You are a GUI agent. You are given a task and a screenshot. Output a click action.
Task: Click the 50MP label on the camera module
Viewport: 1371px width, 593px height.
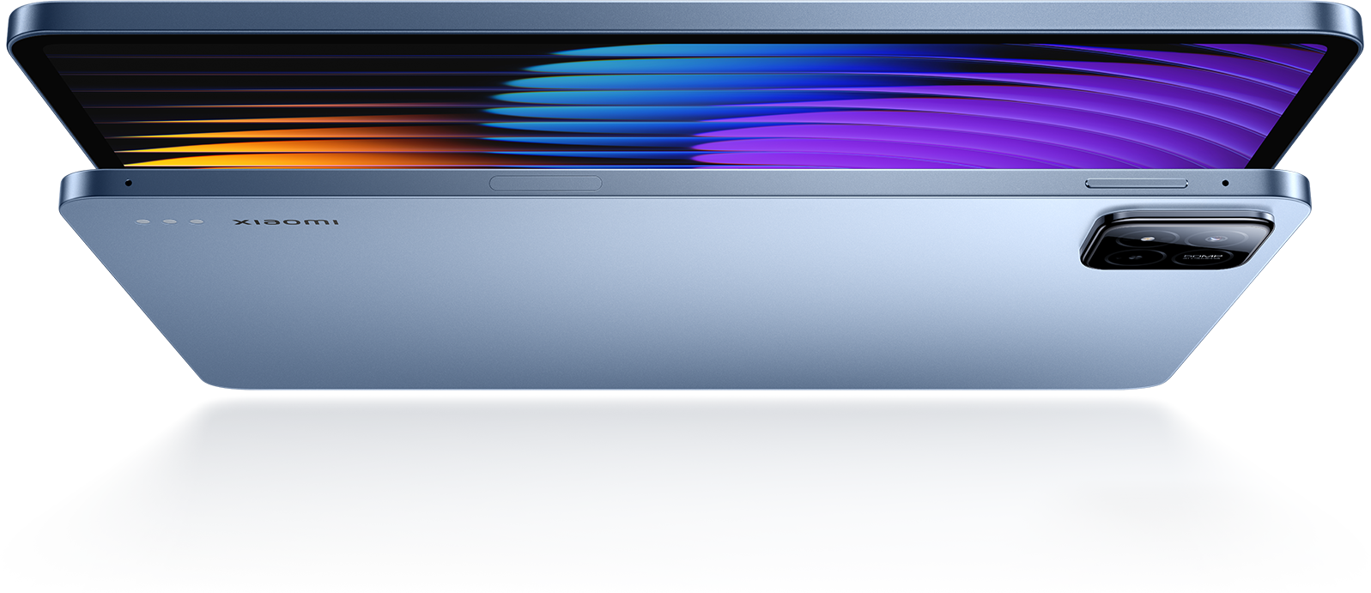click(1202, 257)
